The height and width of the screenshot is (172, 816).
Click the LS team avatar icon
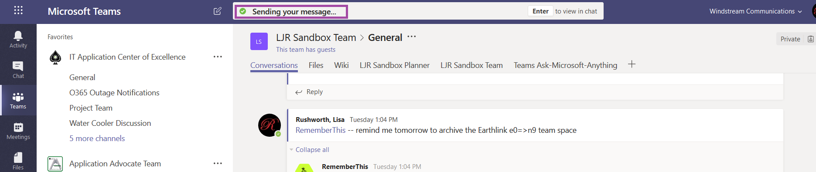(x=259, y=42)
